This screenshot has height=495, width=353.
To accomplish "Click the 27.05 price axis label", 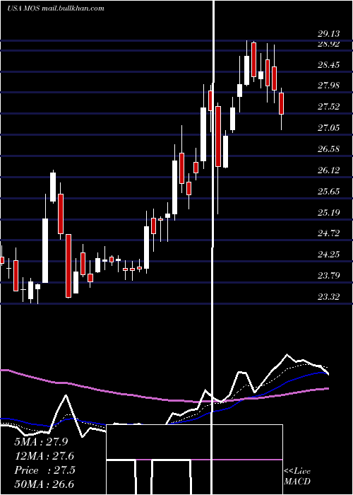I will click(329, 128).
